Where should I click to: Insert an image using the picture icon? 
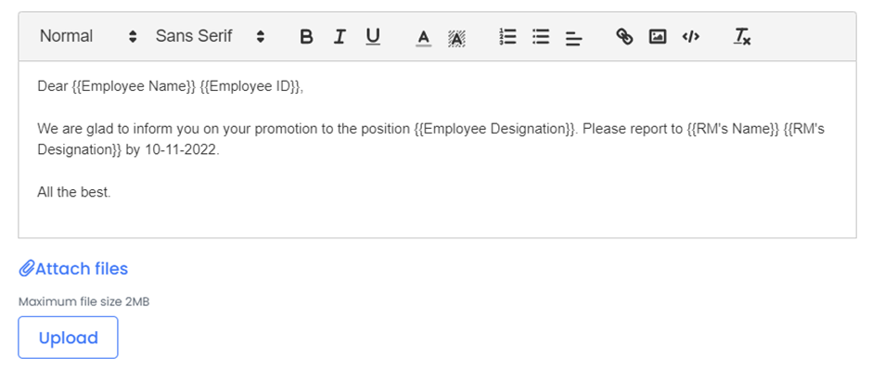click(658, 37)
